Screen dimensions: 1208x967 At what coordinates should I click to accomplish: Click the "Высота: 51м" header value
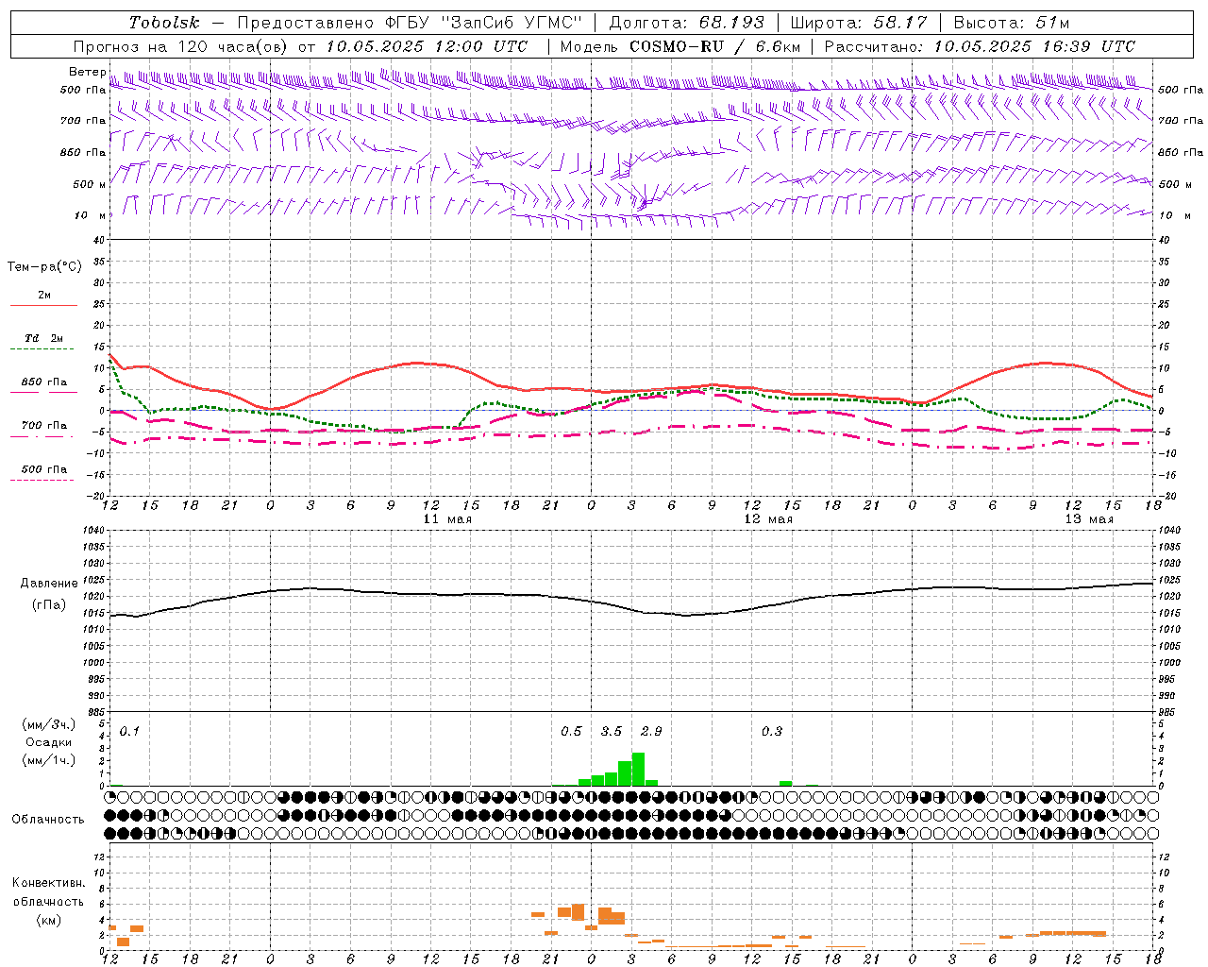(x=1012, y=23)
